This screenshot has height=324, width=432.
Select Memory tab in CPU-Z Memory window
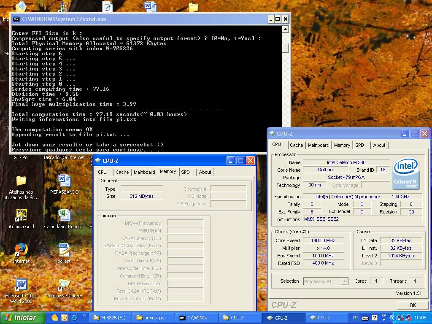(168, 172)
